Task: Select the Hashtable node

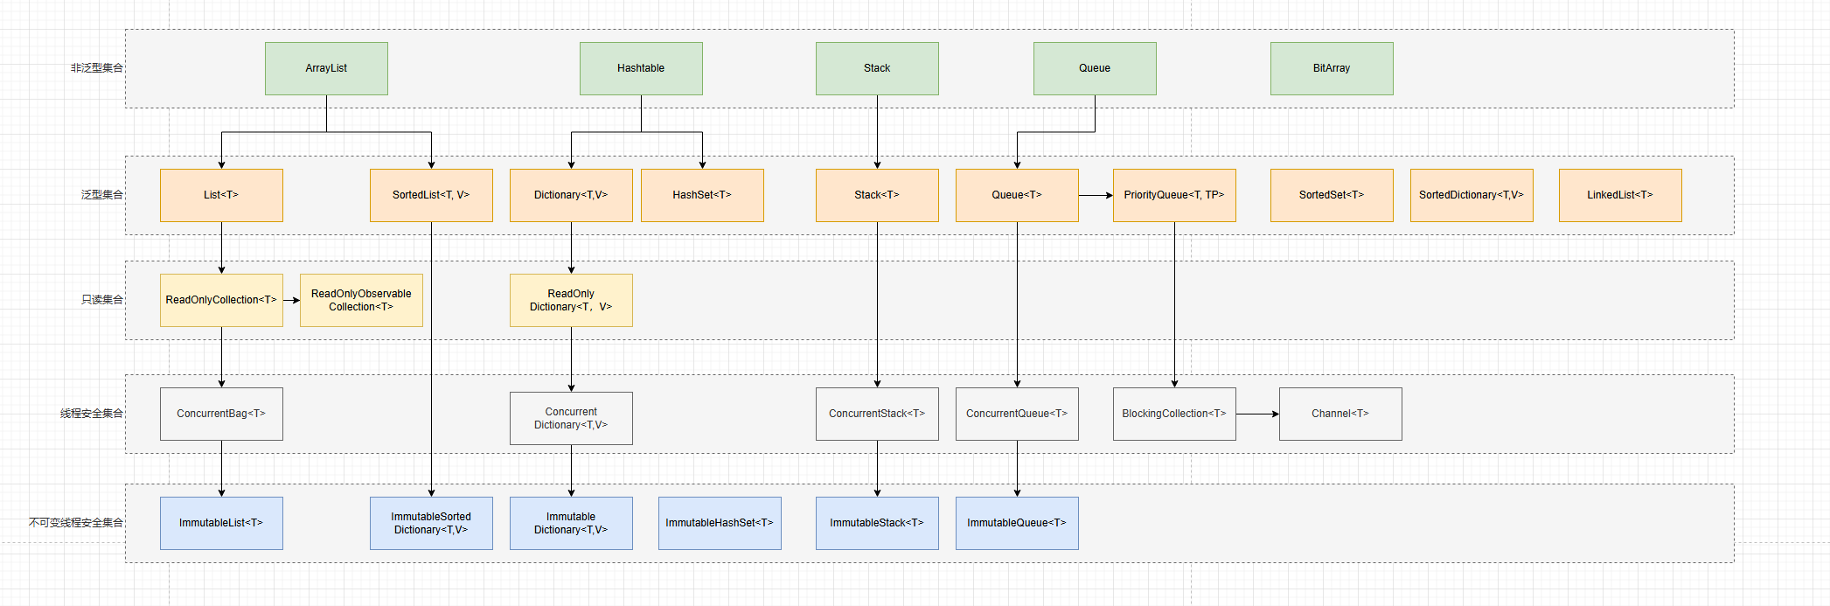Action: (641, 68)
